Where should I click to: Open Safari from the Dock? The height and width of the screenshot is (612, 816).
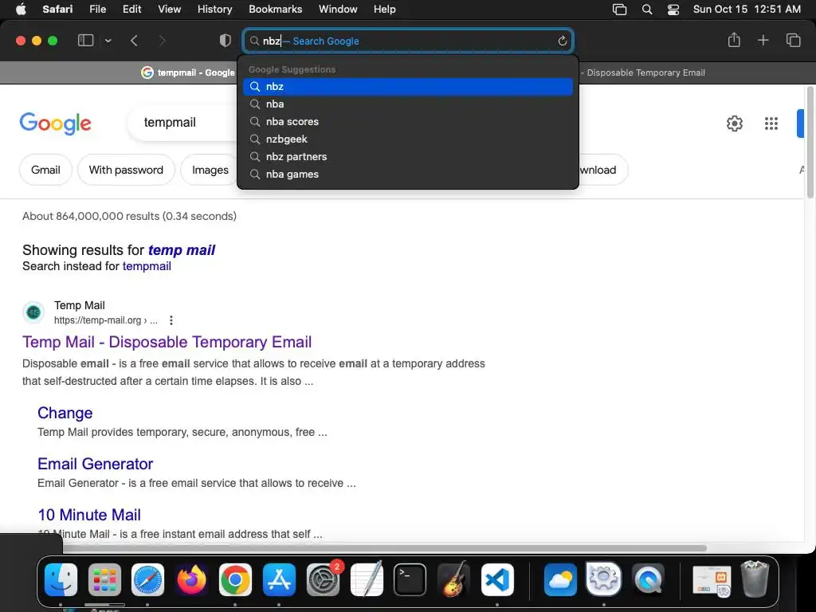[x=147, y=579]
